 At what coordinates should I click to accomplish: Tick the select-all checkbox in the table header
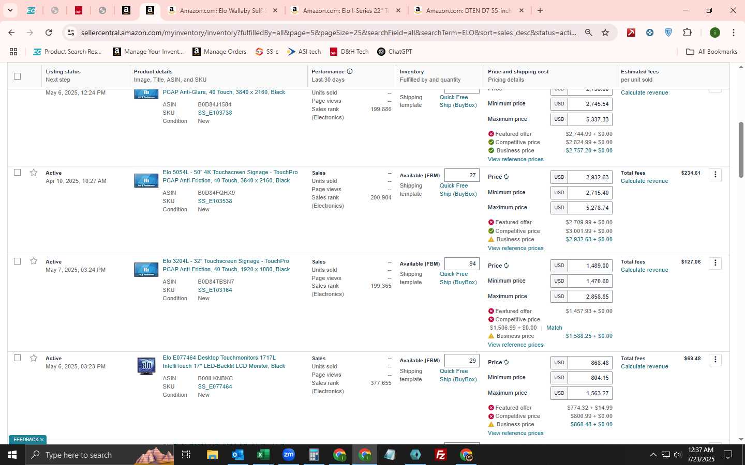coord(17,76)
